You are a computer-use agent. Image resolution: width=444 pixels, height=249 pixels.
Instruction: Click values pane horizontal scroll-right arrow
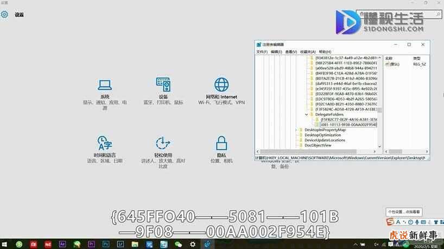427,152
